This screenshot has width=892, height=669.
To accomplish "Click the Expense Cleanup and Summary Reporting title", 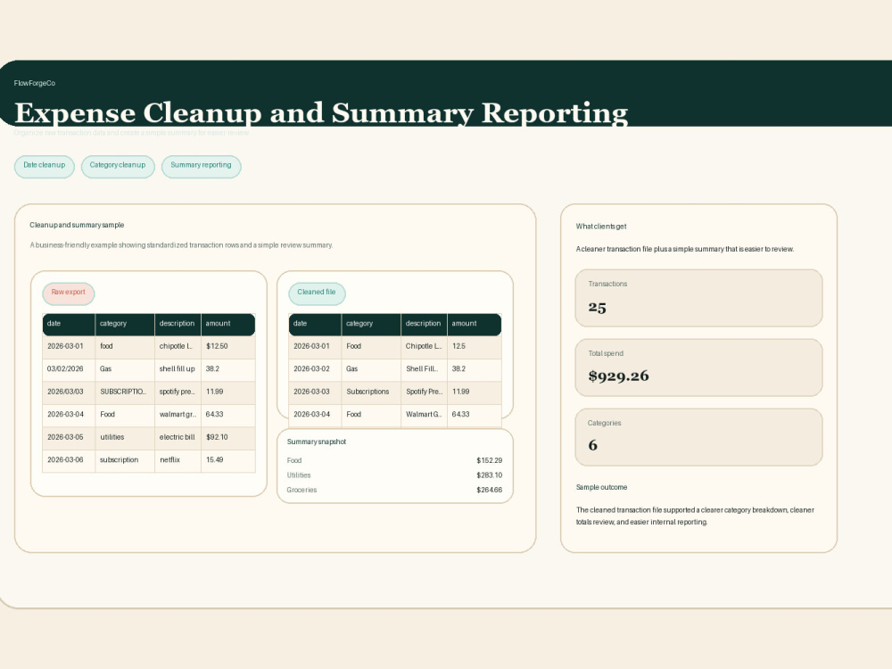I will [x=321, y=112].
